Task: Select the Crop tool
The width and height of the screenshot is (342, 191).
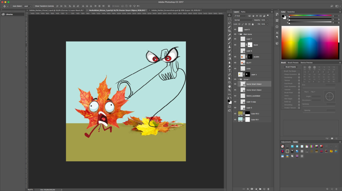Action: coord(229,31)
